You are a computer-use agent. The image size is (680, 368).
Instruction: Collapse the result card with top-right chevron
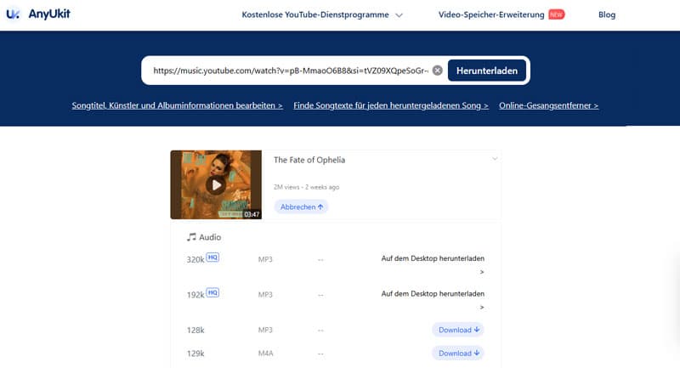pyautogui.click(x=494, y=159)
